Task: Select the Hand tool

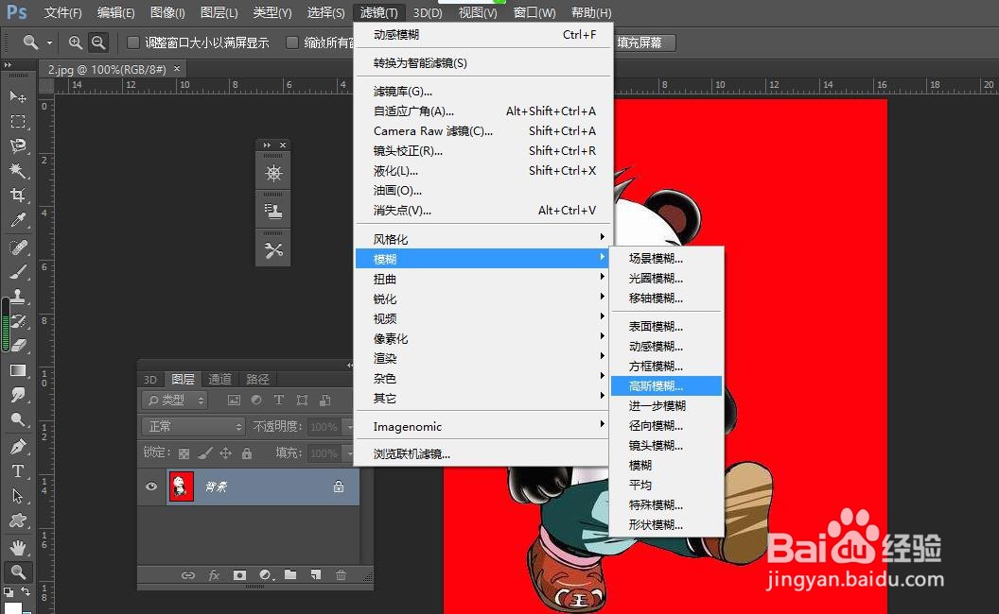Action: pos(18,547)
